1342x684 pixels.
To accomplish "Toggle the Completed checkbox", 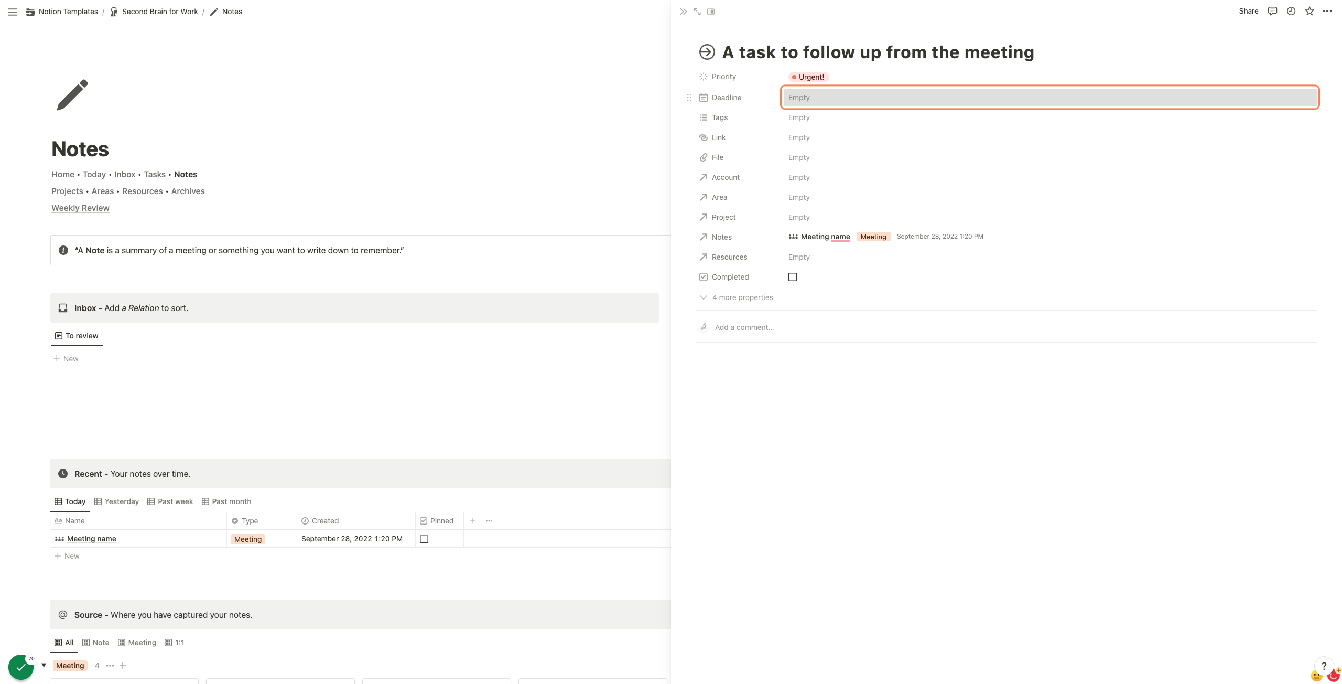I will [x=793, y=277].
